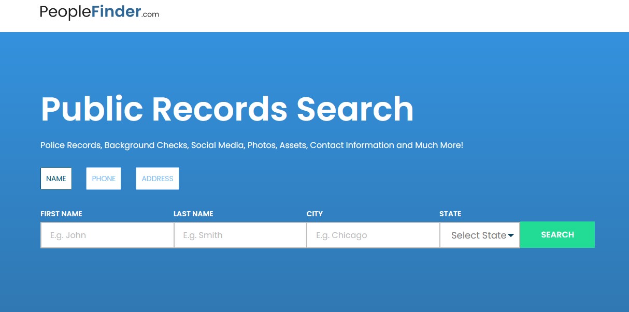
Task: Click "Contact Information and Much More!" text
Action: click(x=387, y=145)
